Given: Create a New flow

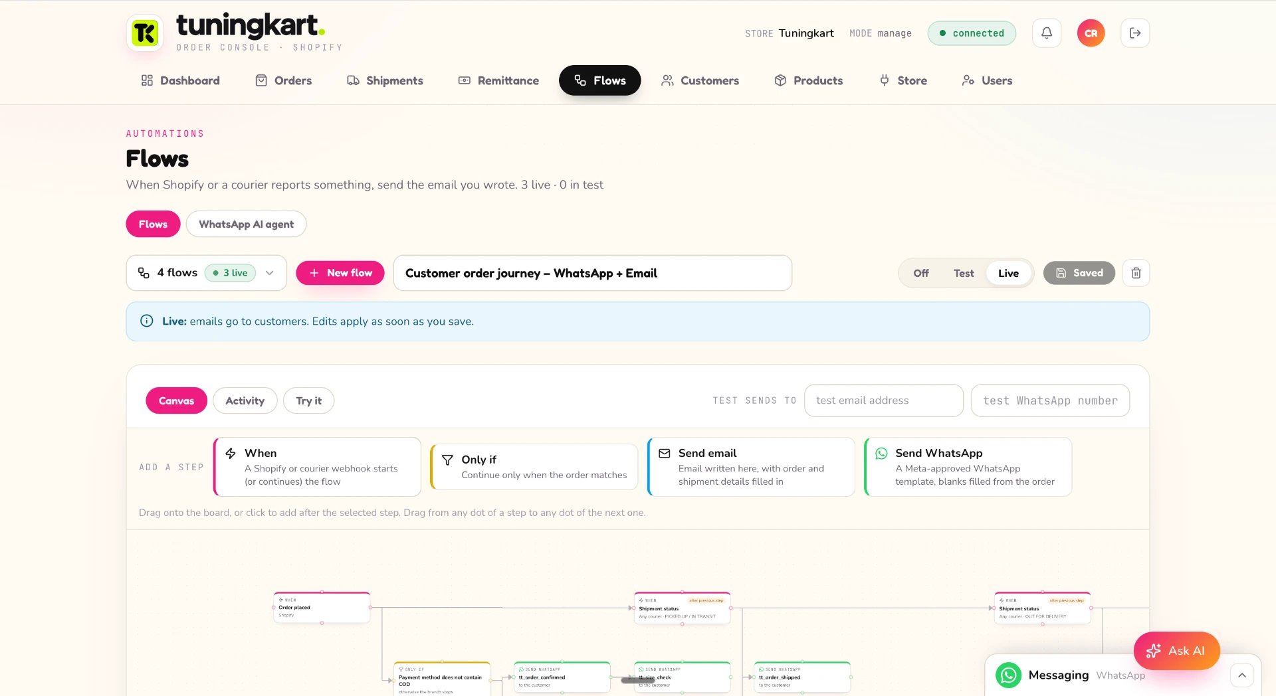Looking at the screenshot, I should (x=340, y=273).
